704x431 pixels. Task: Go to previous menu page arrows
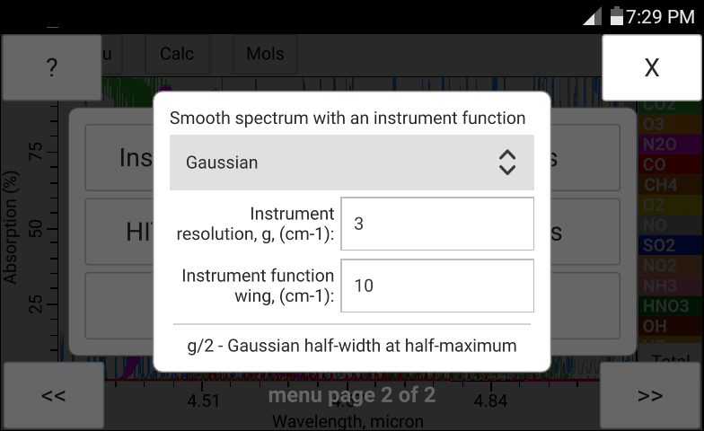[x=53, y=395]
